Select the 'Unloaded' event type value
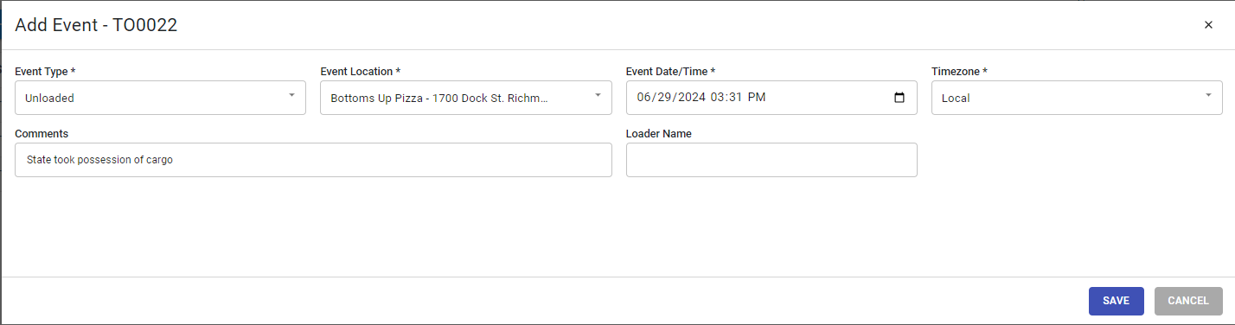 (x=49, y=99)
